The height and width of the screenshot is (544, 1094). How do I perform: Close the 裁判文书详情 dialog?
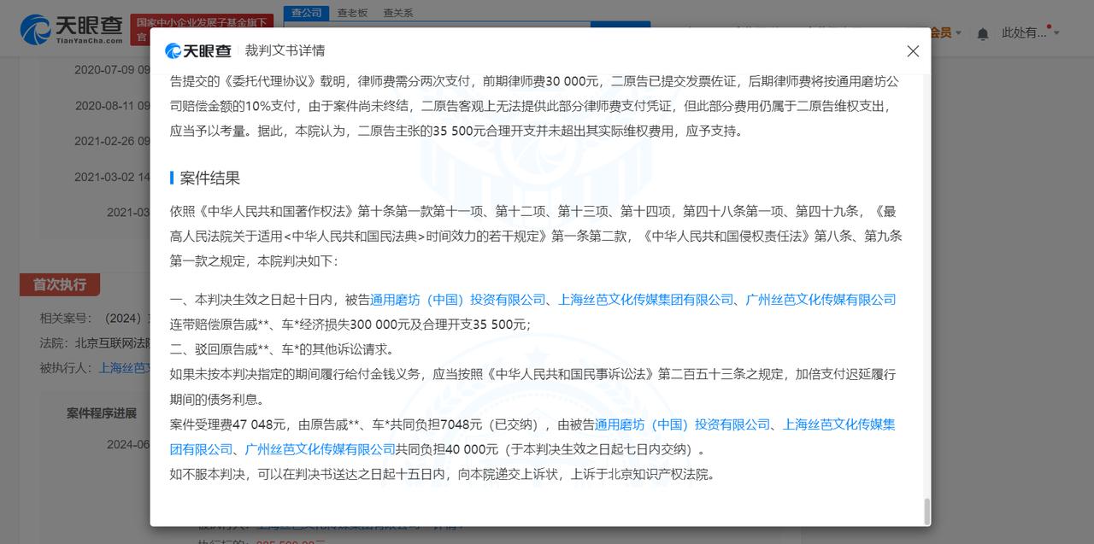913,51
